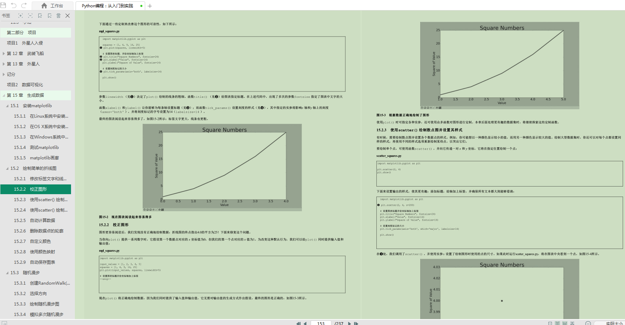Viewport: 625px width, 325px height.
Task: Click scatter_squares.py filename in the text
Action: [x=389, y=156]
